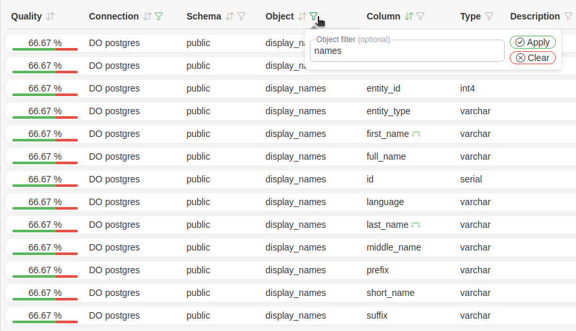The height and width of the screenshot is (331, 576).
Task: Sort the table by Quality
Action: 51,16
